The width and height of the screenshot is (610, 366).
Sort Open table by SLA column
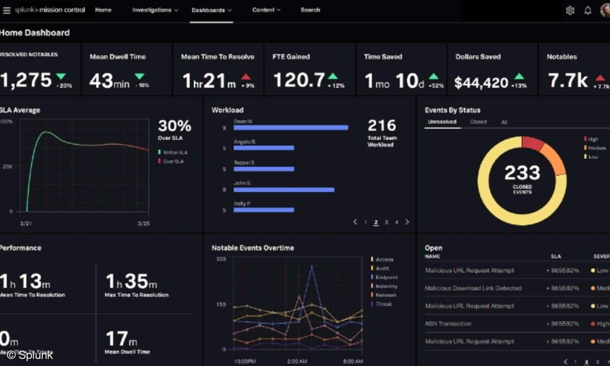556,257
